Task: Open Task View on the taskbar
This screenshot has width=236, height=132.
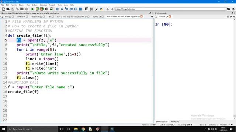Action: (x=68, y=129)
